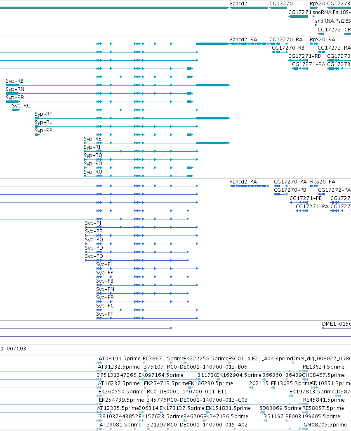Click the Syp-PE polypeptide label

click(x=94, y=231)
